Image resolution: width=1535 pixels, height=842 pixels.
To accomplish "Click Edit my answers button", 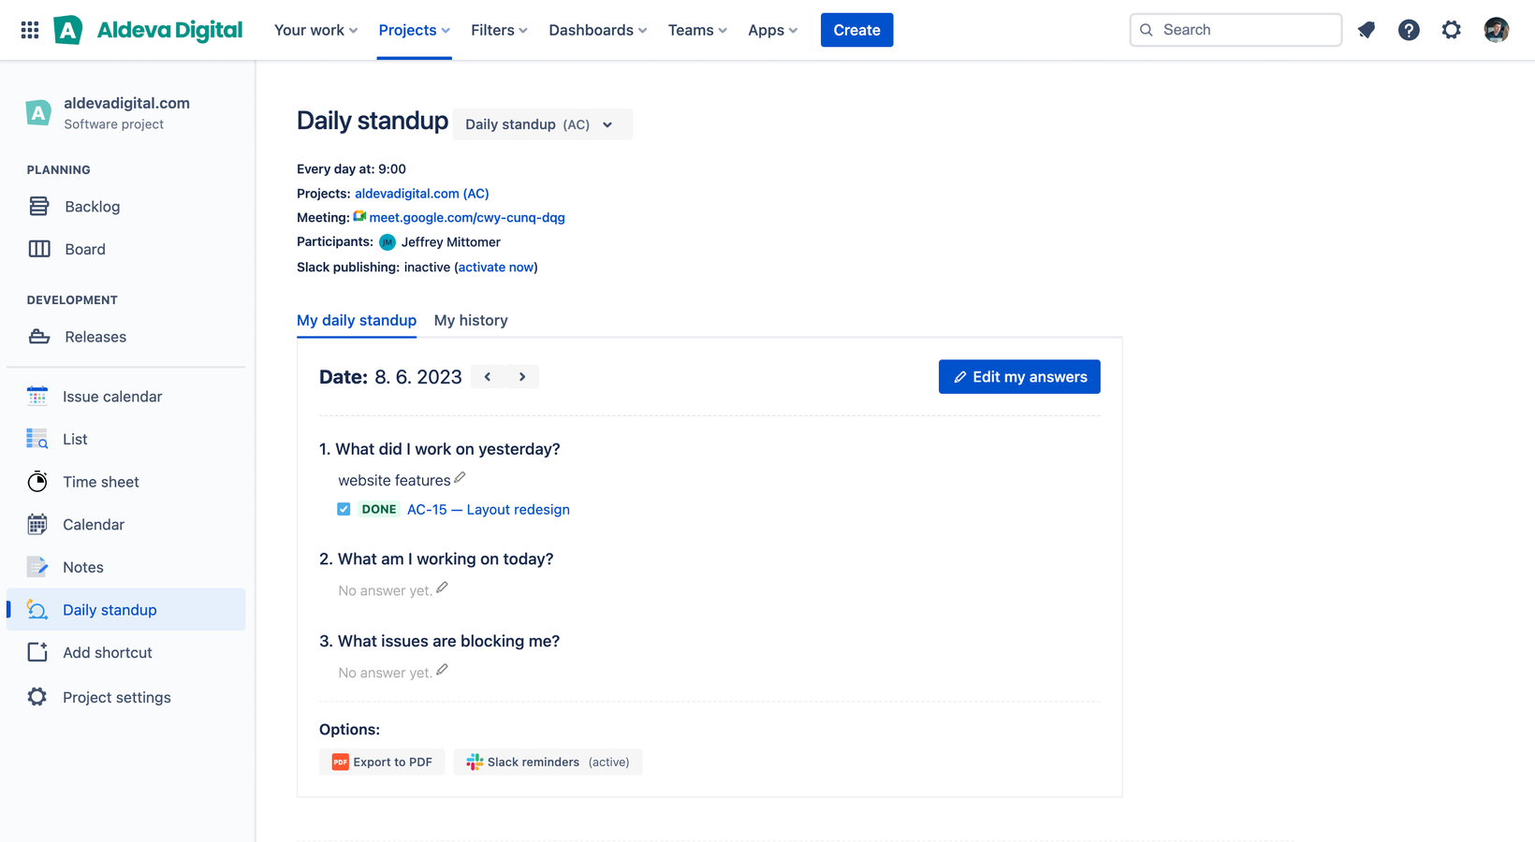I will 1019,377.
